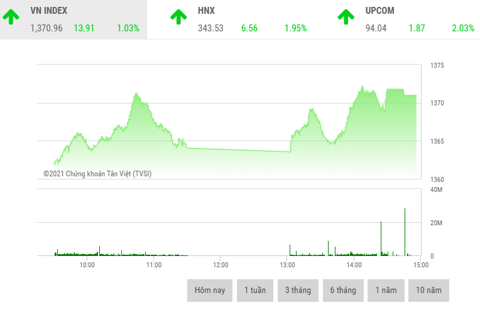Click the price peak before 11:00
The image size is (480, 320).
(136, 94)
